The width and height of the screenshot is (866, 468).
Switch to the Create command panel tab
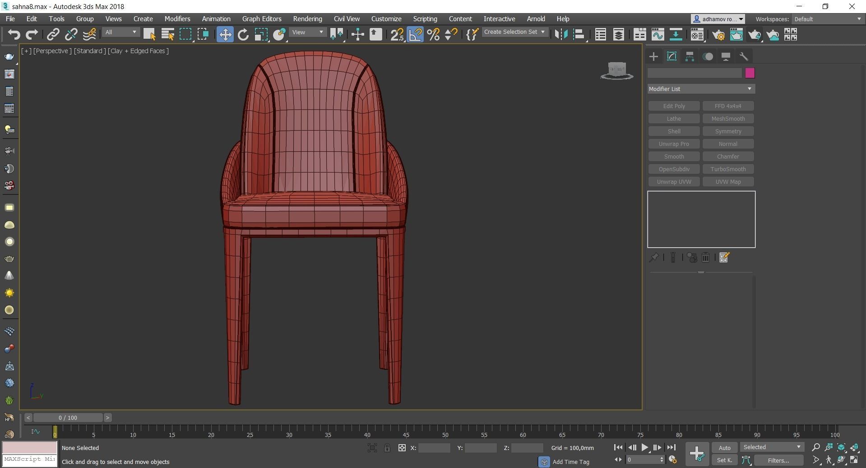coord(653,56)
